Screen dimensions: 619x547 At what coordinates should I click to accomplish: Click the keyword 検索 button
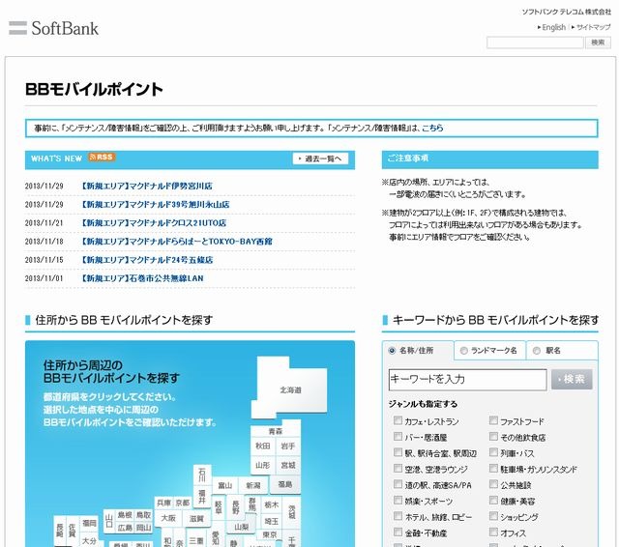(x=572, y=380)
